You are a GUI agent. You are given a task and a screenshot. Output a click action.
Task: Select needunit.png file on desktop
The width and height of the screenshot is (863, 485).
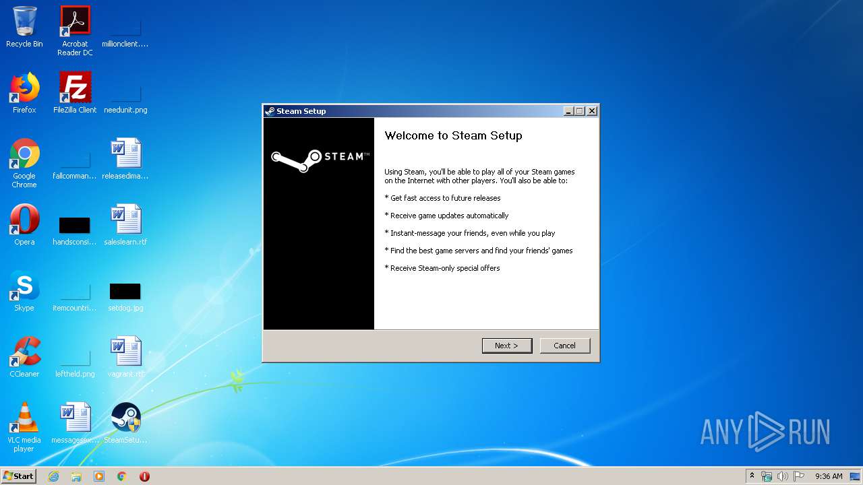[x=125, y=98]
